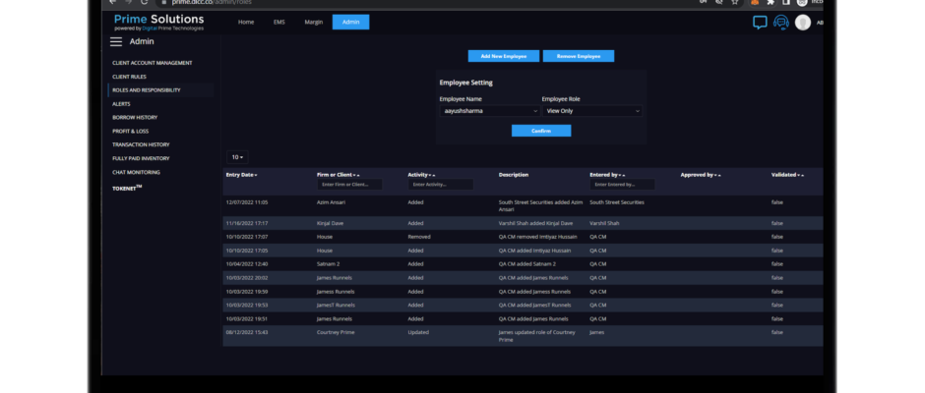Select Client Account Management in sidebar
This screenshot has width=925, height=393.
click(x=152, y=62)
